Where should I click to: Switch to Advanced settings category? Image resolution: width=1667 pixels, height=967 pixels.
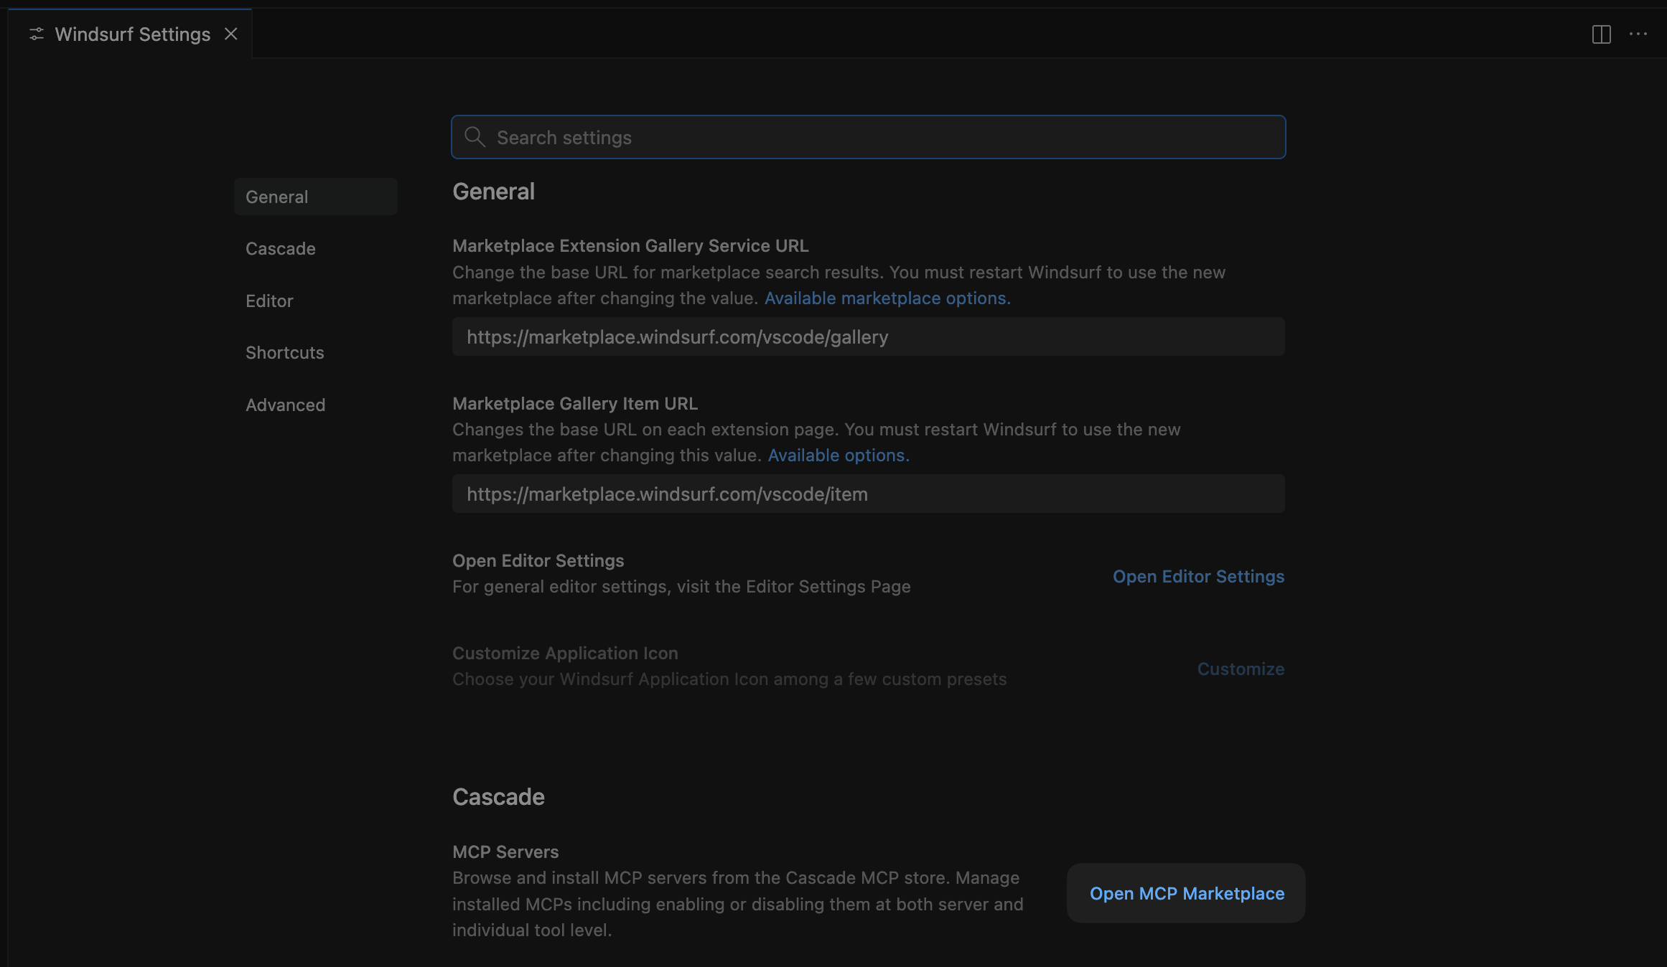point(285,405)
